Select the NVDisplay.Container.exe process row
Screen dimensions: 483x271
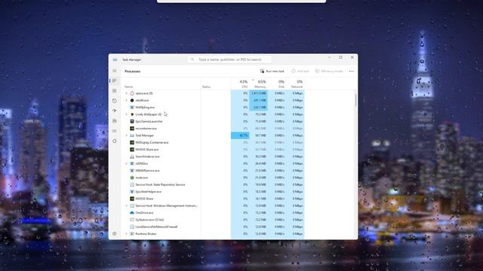[x=214, y=142]
